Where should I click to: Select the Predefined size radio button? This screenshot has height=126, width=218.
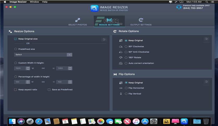coord(16,49)
